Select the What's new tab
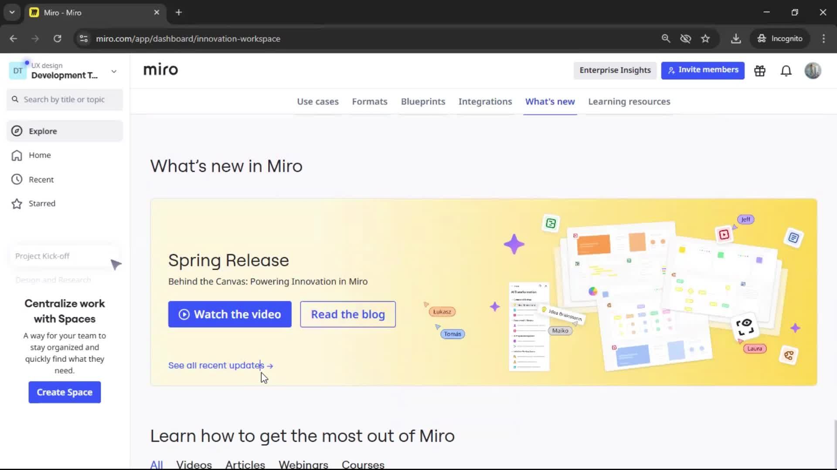837x470 pixels. (550, 101)
